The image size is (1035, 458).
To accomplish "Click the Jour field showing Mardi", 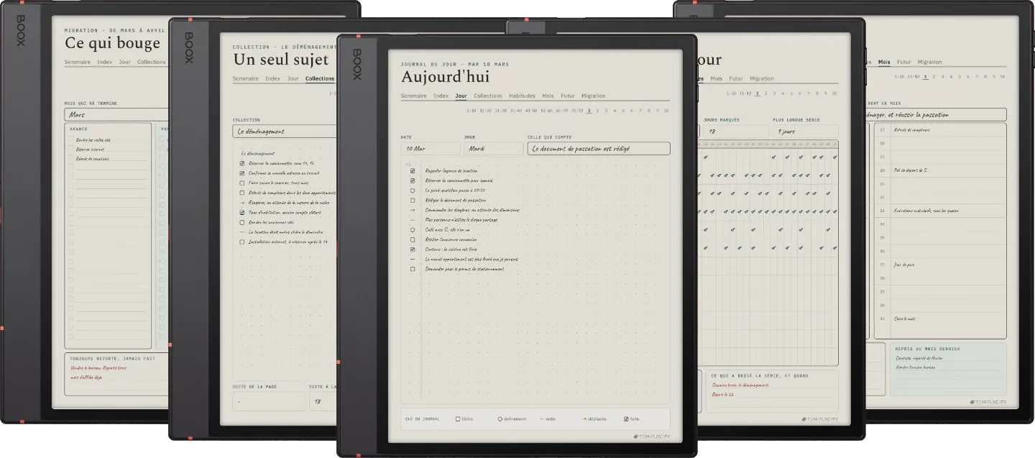I will 493,148.
